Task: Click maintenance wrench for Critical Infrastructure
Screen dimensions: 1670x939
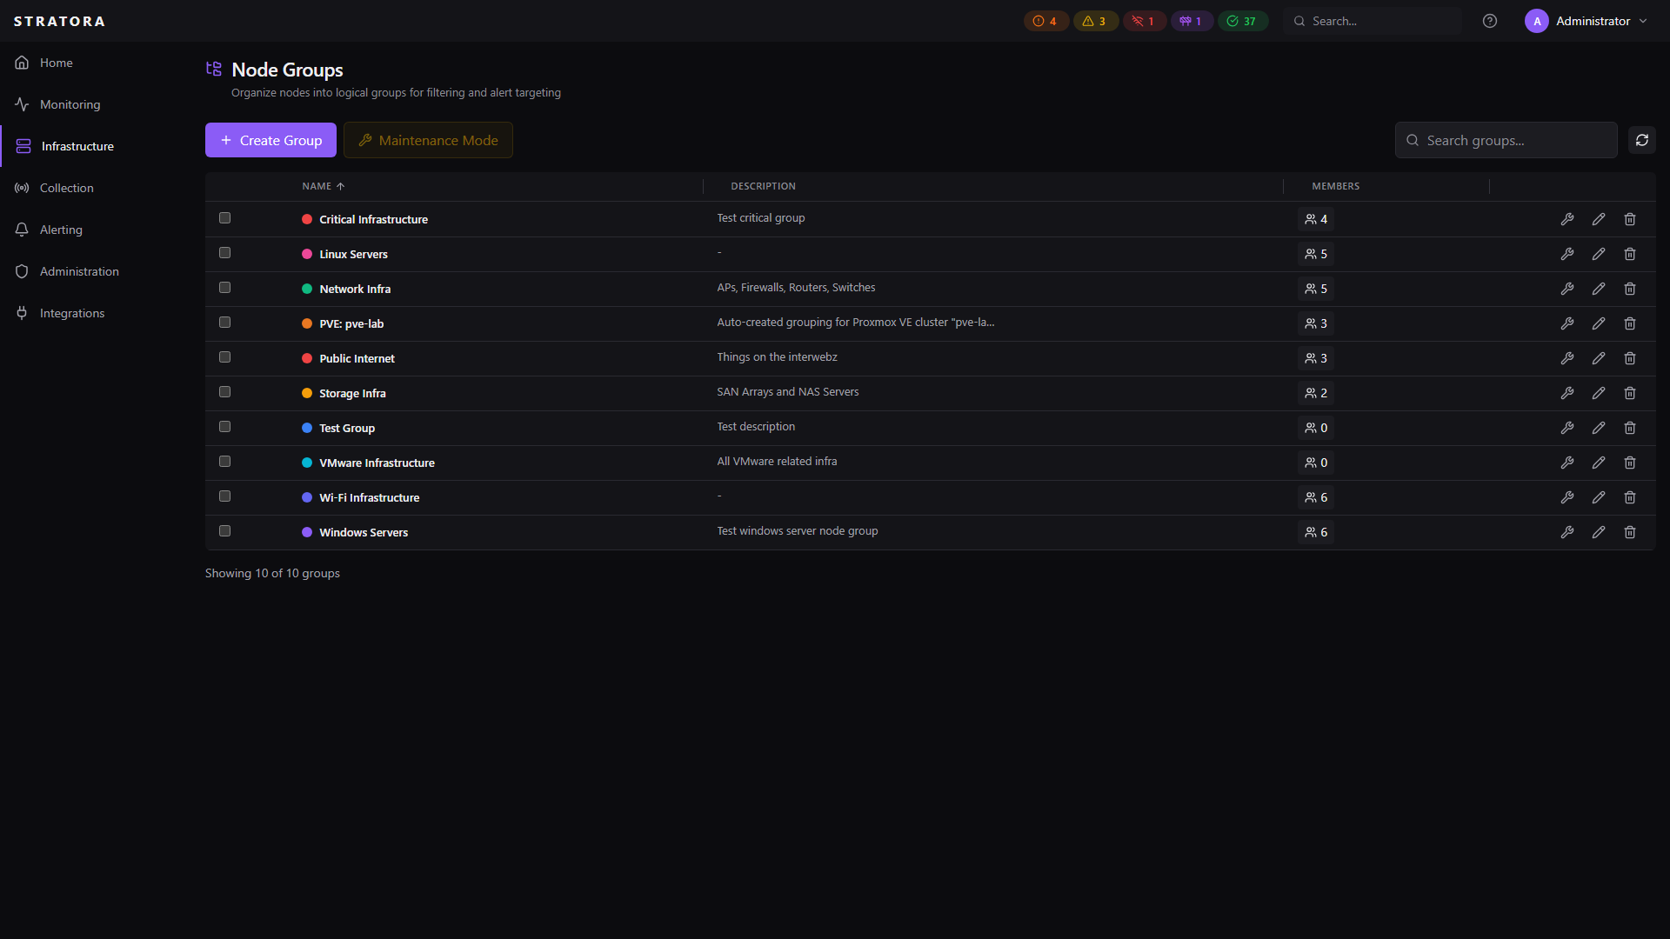Action: click(1566, 219)
